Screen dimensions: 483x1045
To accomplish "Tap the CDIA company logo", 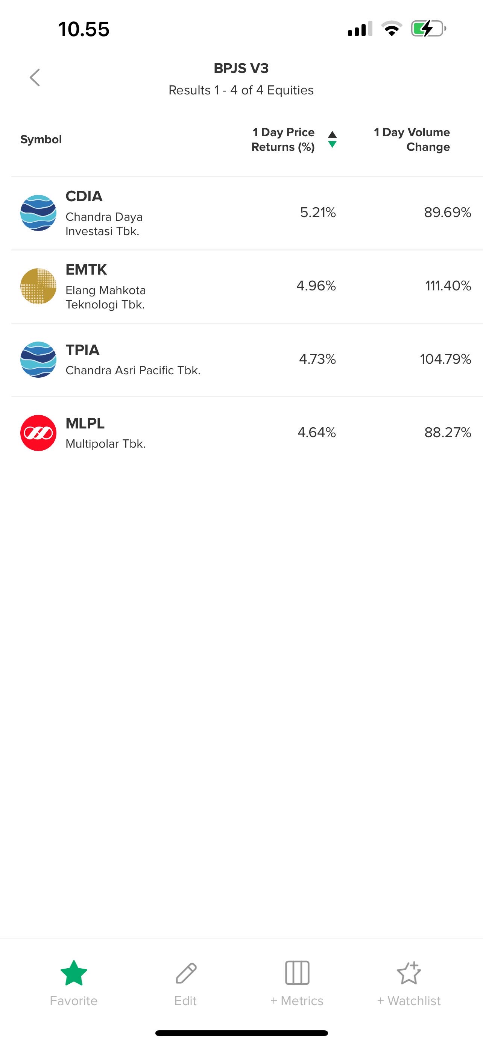I will coord(38,213).
